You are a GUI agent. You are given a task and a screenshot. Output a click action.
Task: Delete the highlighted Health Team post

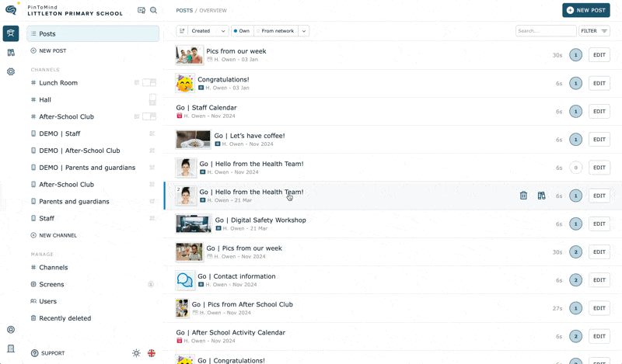click(523, 196)
